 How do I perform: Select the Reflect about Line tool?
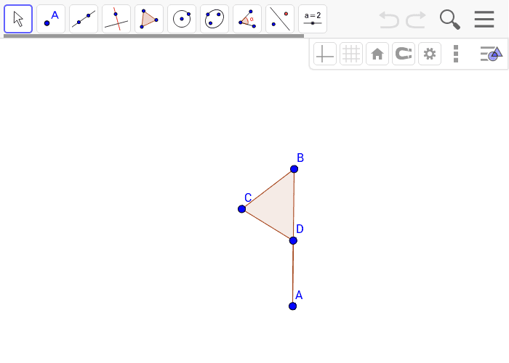point(280,19)
